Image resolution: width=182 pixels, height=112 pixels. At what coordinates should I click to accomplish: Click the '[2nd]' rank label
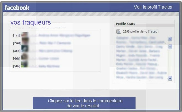pyautogui.click(x=17, y=43)
